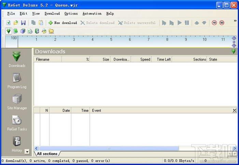239x165 pixels.
Task: Open the View menu
Action: click(36, 14)
